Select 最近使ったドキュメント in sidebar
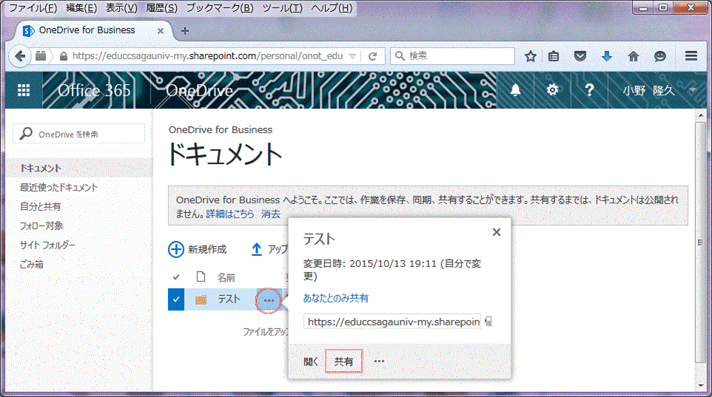 (58, 187)
